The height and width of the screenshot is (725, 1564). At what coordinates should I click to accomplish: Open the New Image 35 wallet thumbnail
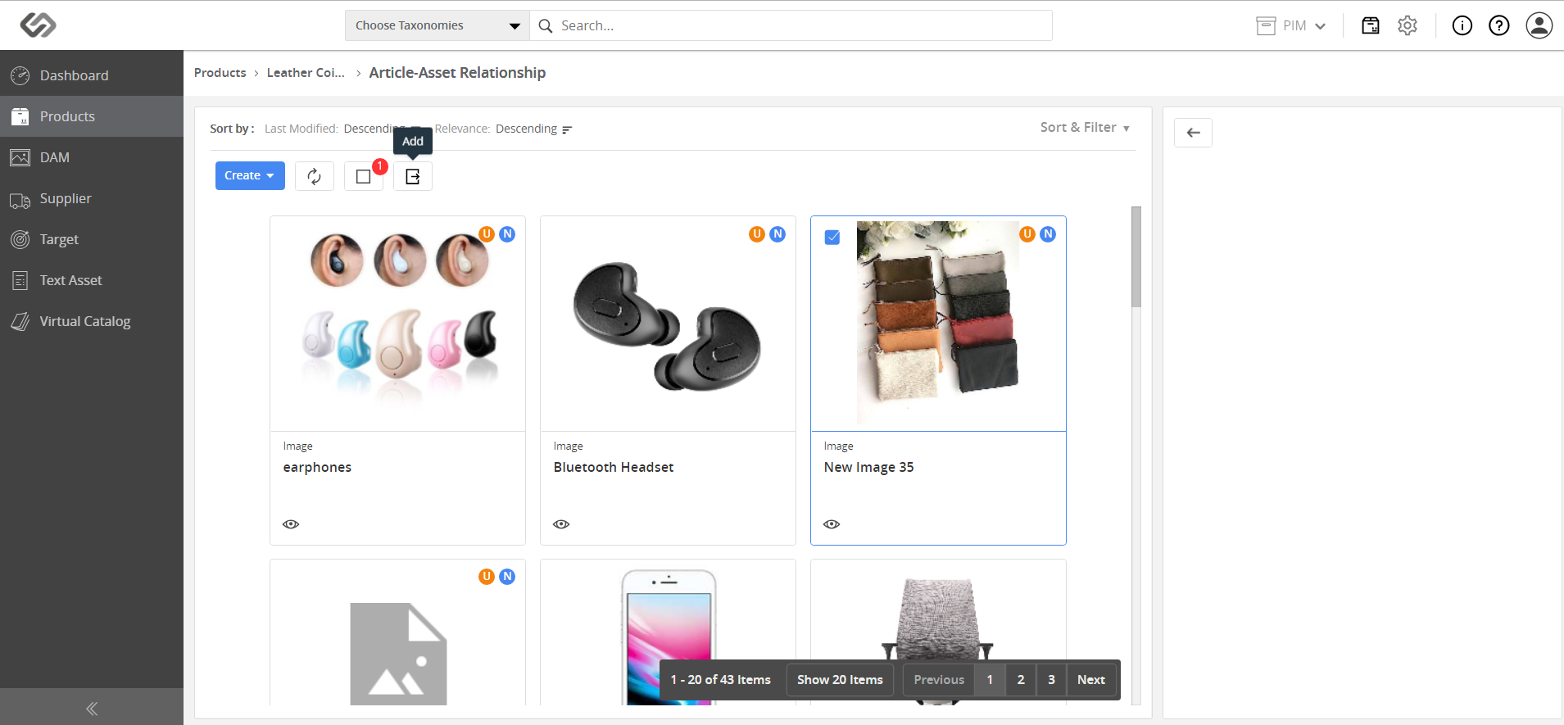939,324
